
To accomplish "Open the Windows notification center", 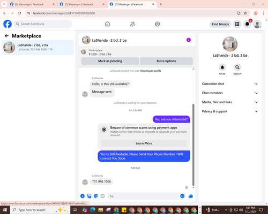I will pyautogui.click(x=261, y=210).
